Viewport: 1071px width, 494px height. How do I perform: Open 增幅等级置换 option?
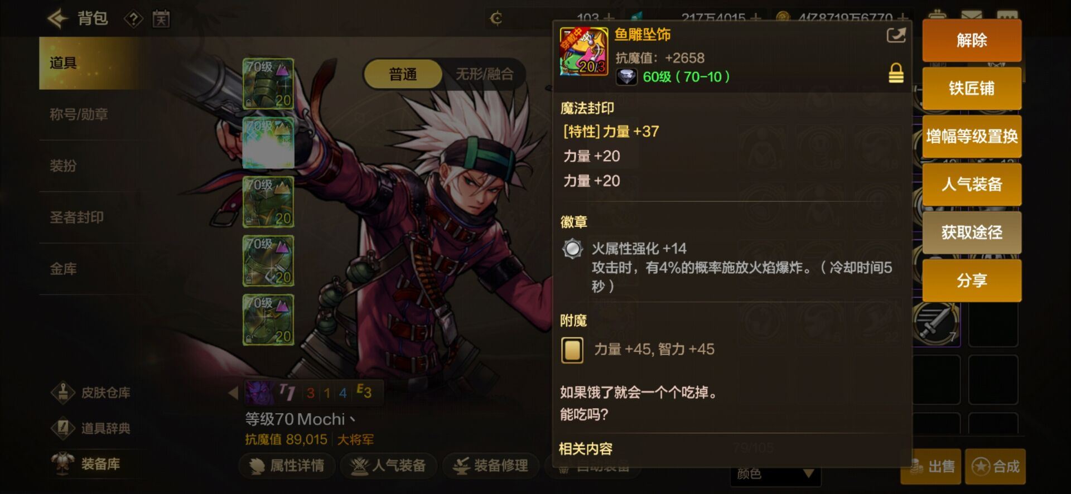tap(972, 136)
